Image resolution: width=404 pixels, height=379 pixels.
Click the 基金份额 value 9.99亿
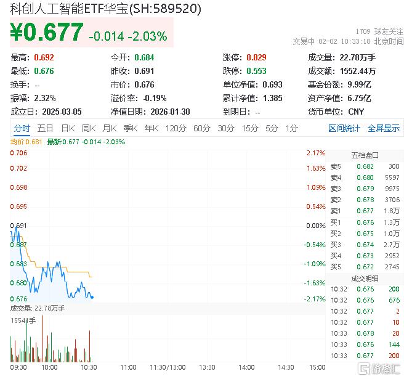[359, 84]
